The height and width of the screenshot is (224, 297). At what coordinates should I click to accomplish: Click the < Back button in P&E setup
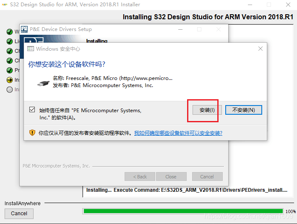(140, 176)
